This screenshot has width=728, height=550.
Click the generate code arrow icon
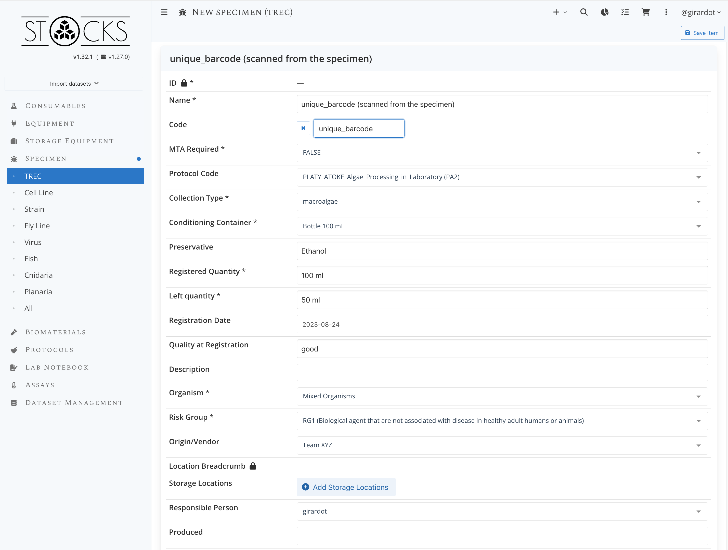click(x=303, y=128)
